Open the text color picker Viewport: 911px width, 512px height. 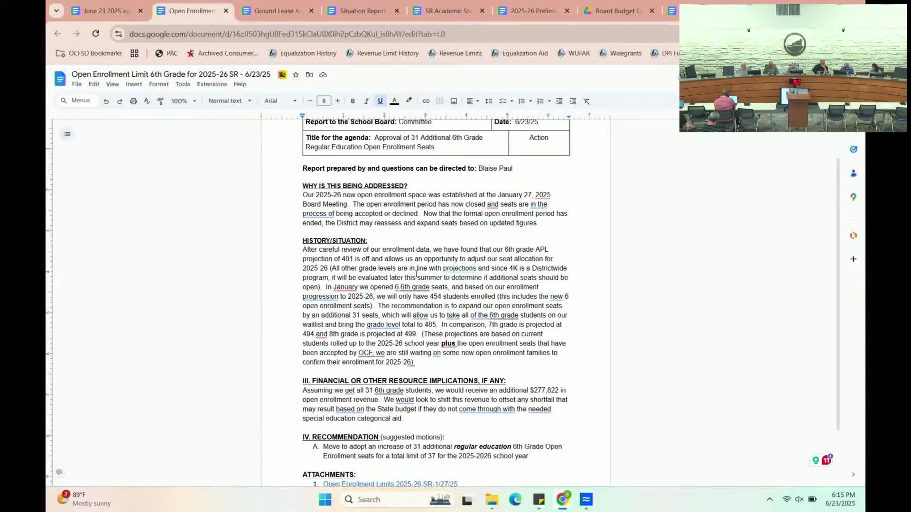pyautogui.click(x=394, y=101)
